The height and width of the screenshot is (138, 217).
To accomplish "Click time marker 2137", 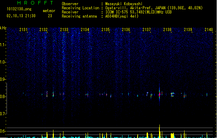I will point(147,30).
